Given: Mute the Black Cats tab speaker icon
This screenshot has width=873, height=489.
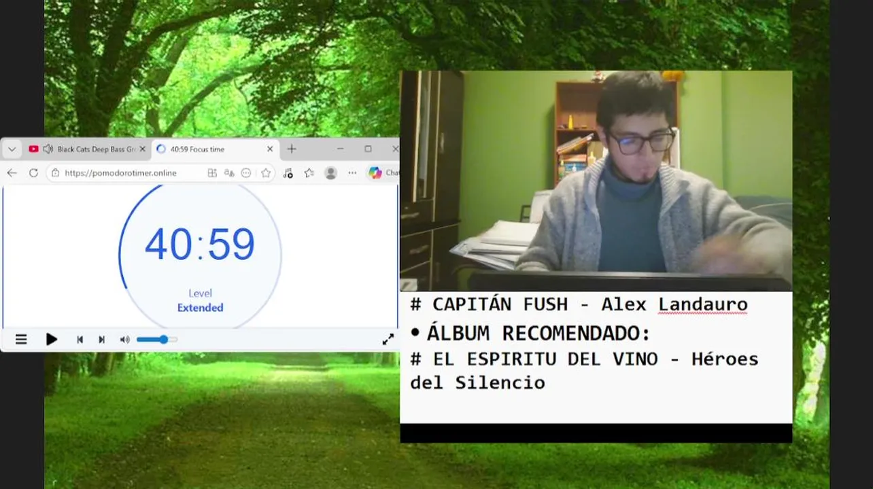Looking at the screenshot, I should click(48, 149).
